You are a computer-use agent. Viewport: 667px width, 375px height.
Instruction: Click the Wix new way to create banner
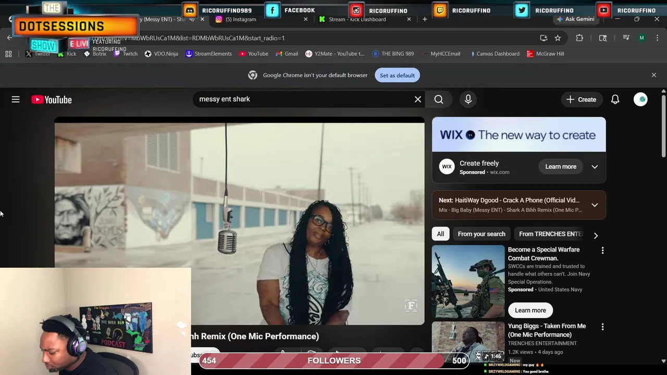coord(518,134)
